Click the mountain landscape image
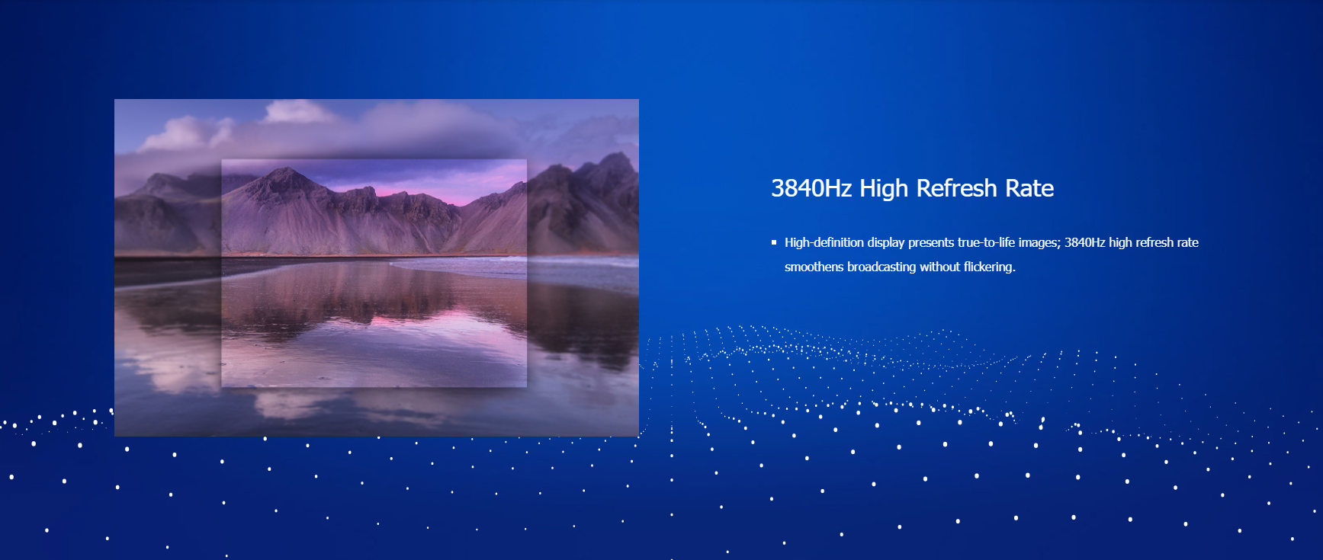The width and height of the screenshot is (1323, 560). (377, 267)
